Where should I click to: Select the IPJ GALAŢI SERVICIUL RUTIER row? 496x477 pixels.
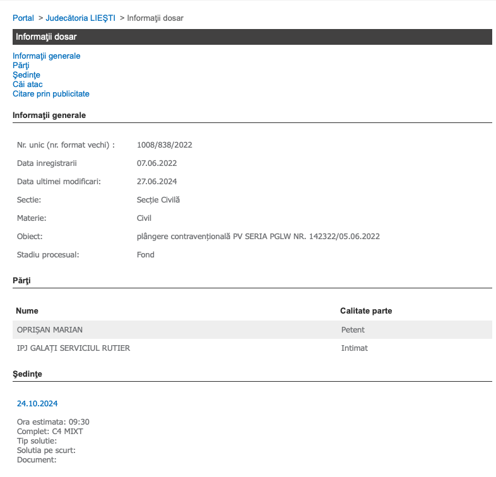(x=252, y=348)
